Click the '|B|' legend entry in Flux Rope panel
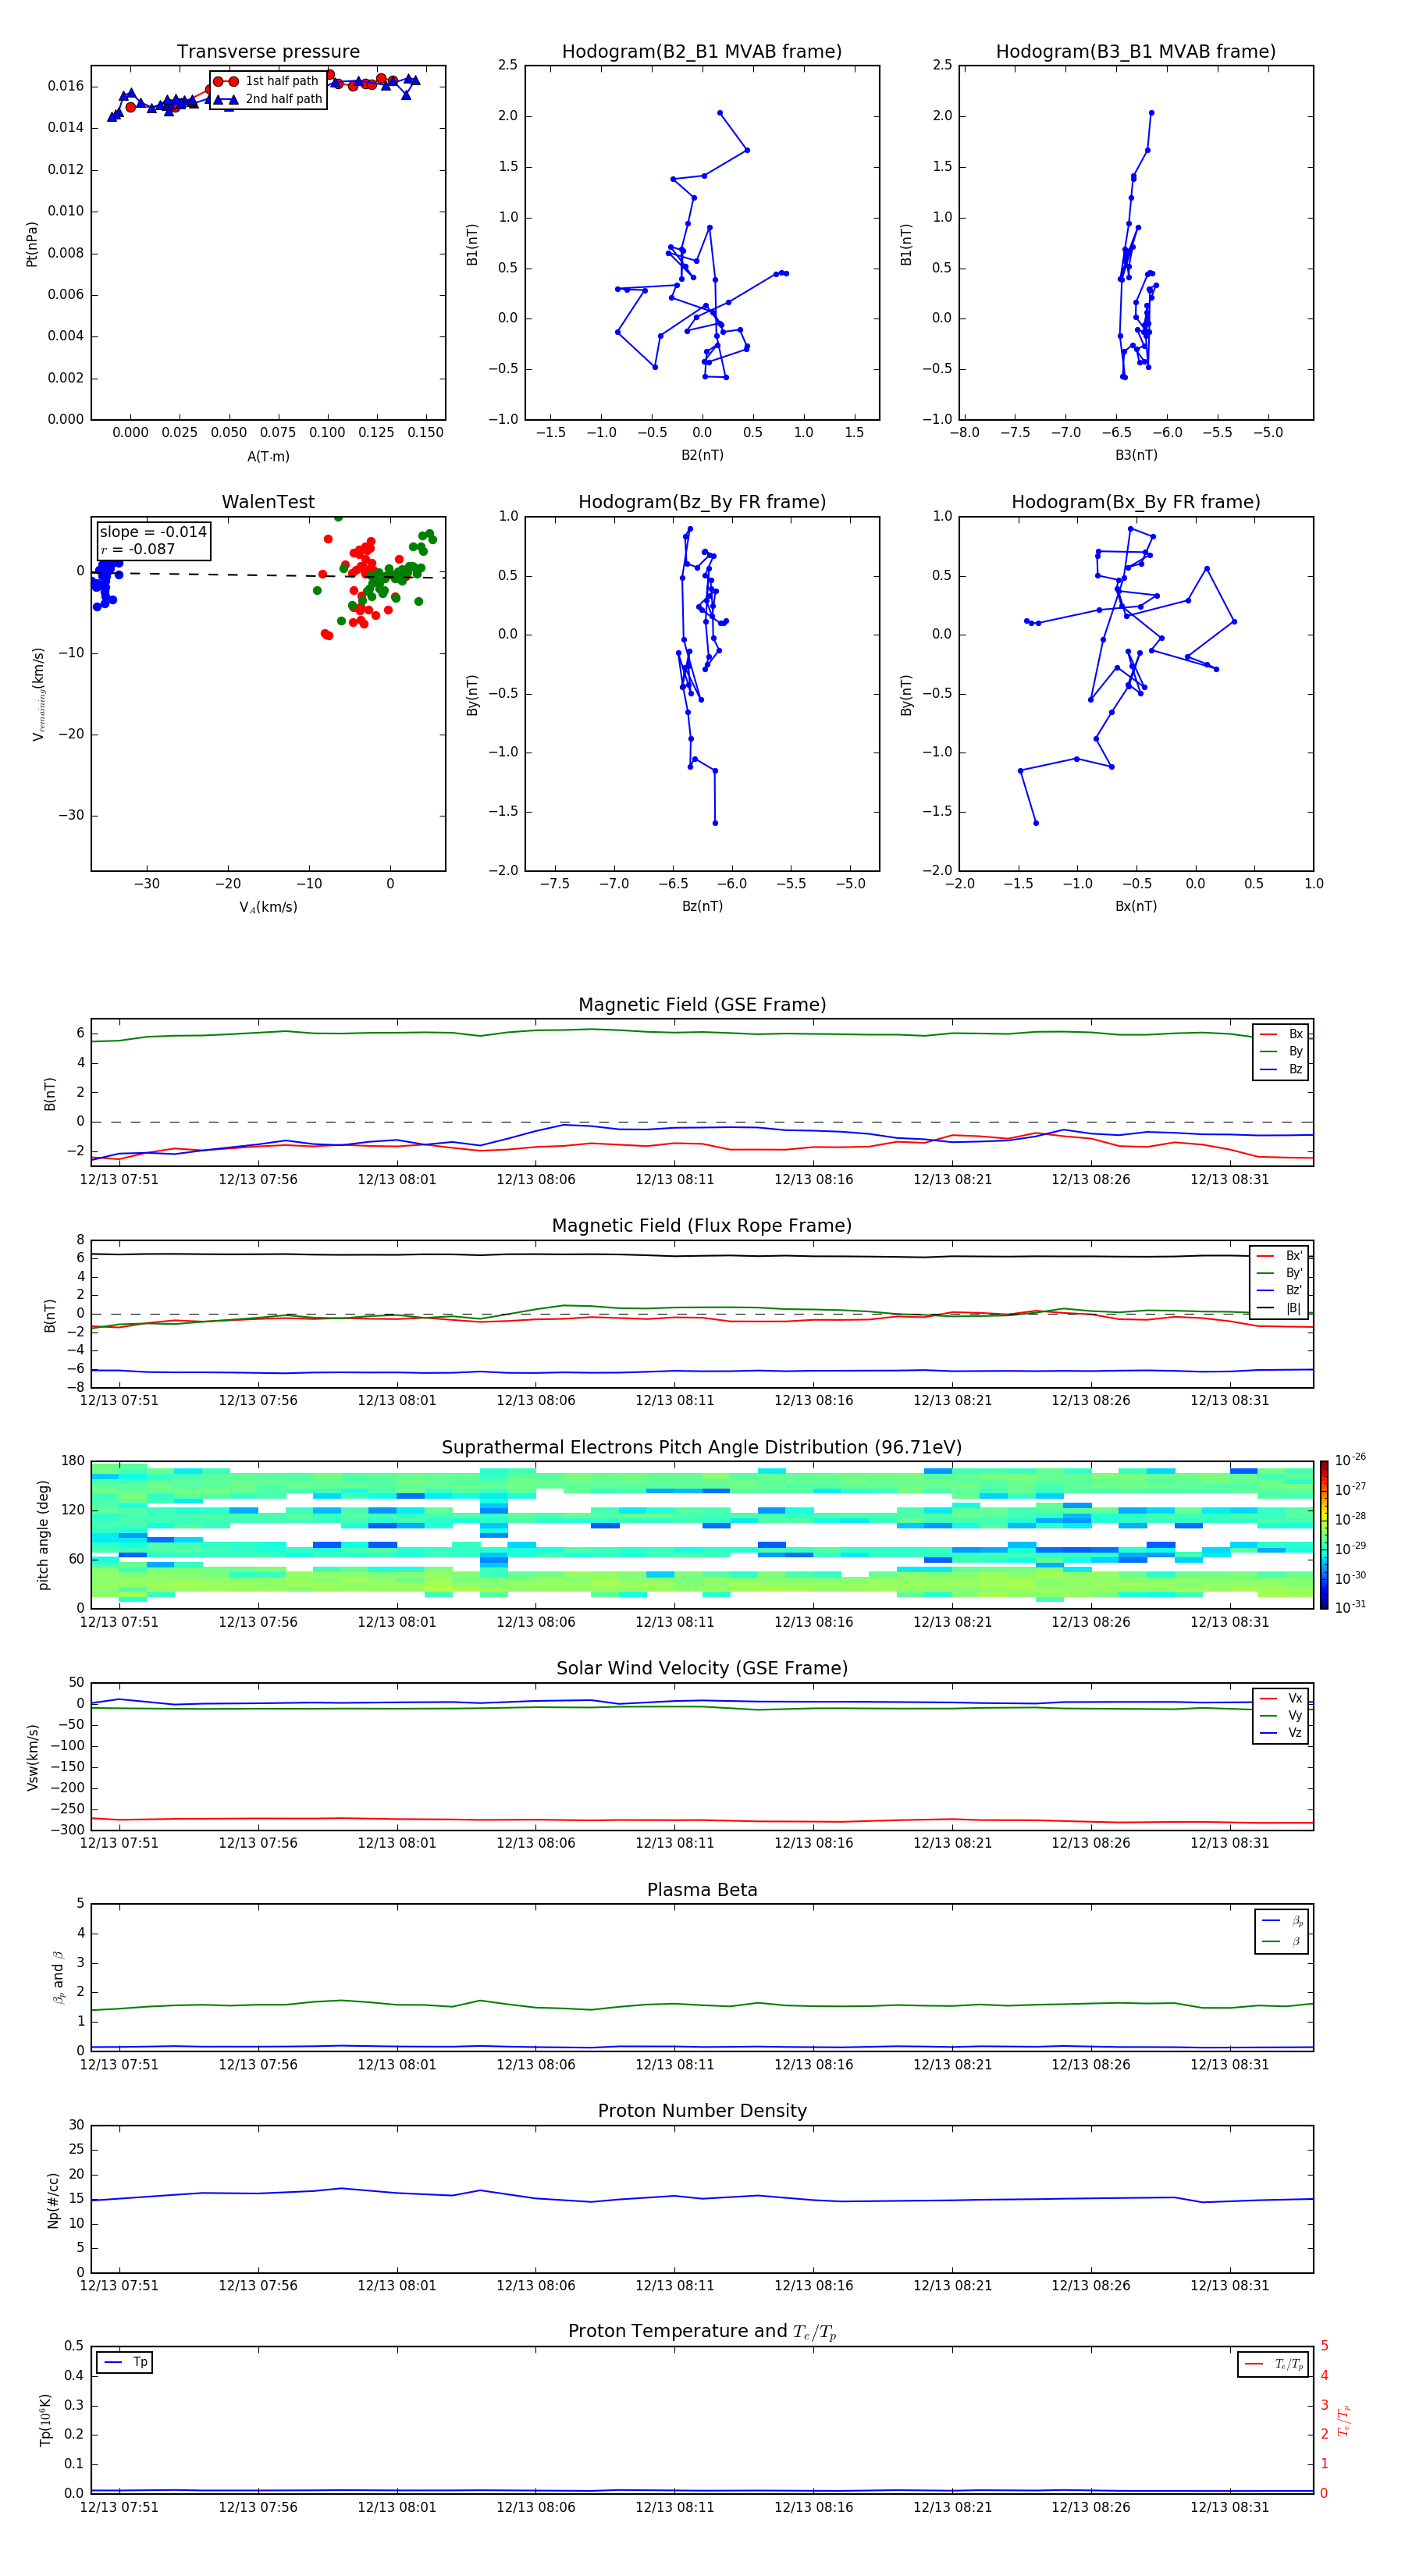 pos(1279,1308)
